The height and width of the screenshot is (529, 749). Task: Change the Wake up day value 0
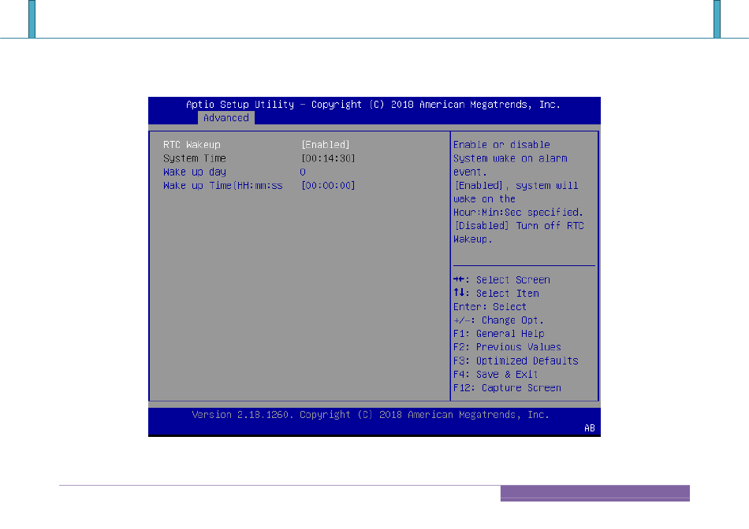pyautogui.click(x=303, y=172)
